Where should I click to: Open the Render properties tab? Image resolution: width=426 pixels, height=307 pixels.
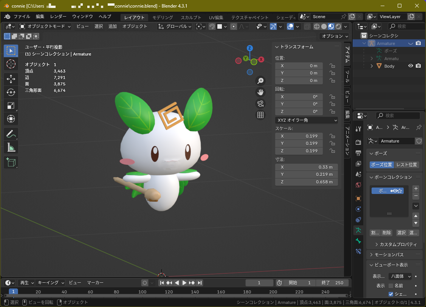tap(358, 143)
